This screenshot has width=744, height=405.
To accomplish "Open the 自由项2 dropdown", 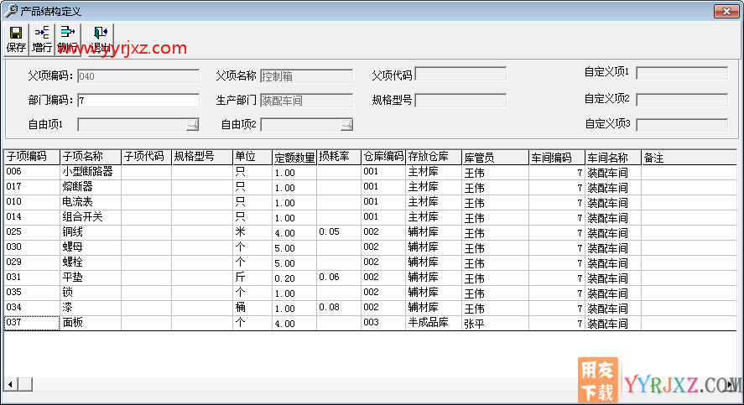I will point(346,126).
